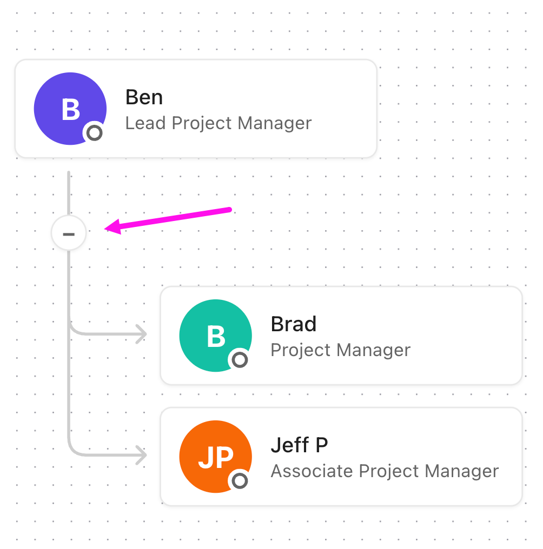Screen dimensions: 543x549
Task: Select the Lead Project Manager title text
Action: tap(218, 123)
